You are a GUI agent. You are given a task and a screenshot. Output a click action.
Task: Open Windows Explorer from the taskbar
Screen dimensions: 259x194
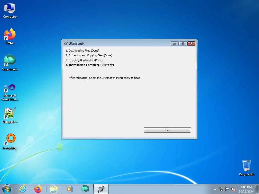coord(54,189)
